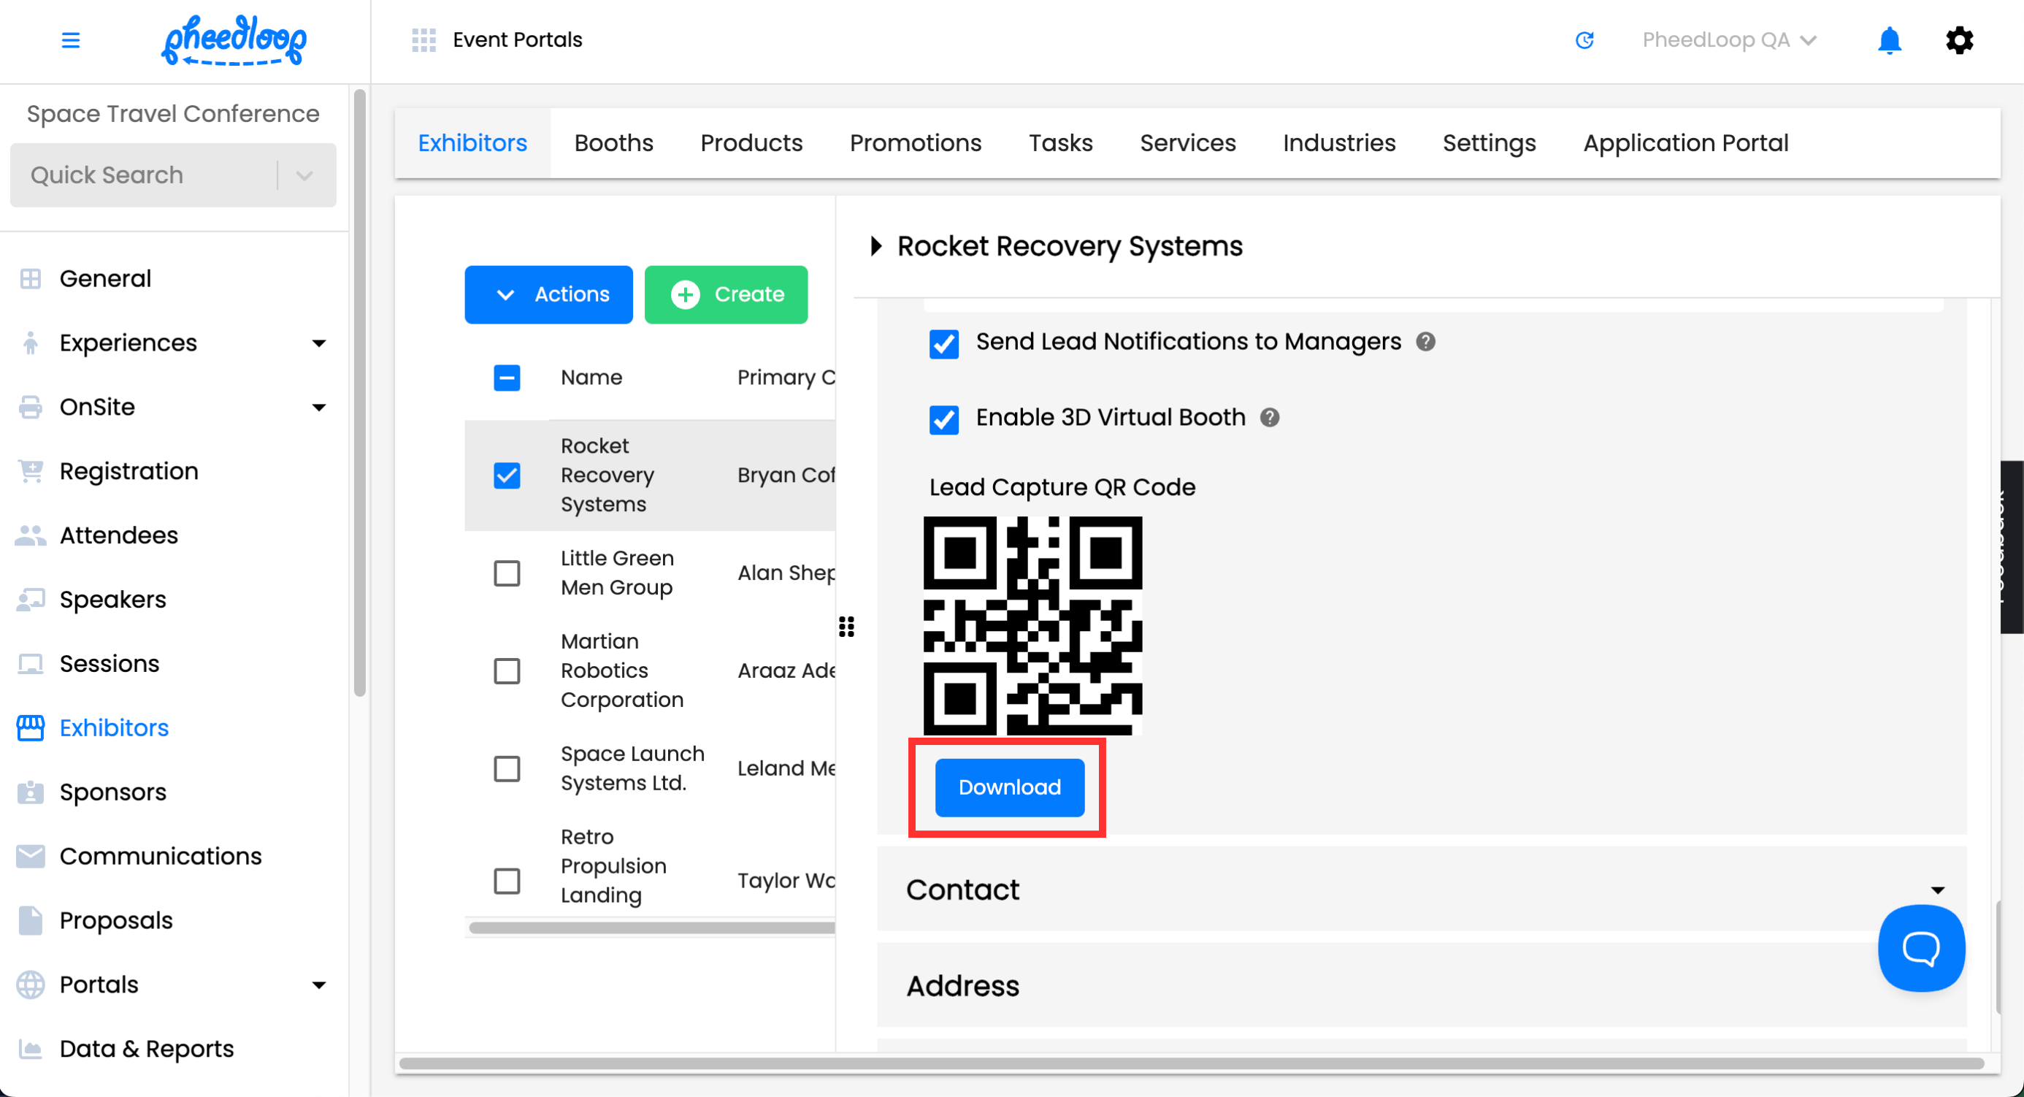The image size is (2024, 1097).
Task: Switch to the Services tab
Action: 1188,143
